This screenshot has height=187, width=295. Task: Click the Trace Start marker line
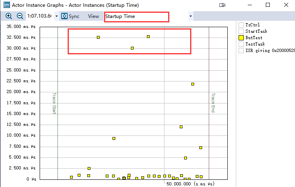(x=58, y=103)
